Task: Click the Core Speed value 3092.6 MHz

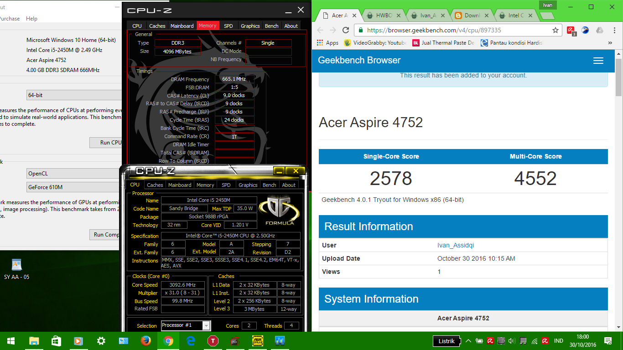Action: pyautogui.click(x=182, y=285)
